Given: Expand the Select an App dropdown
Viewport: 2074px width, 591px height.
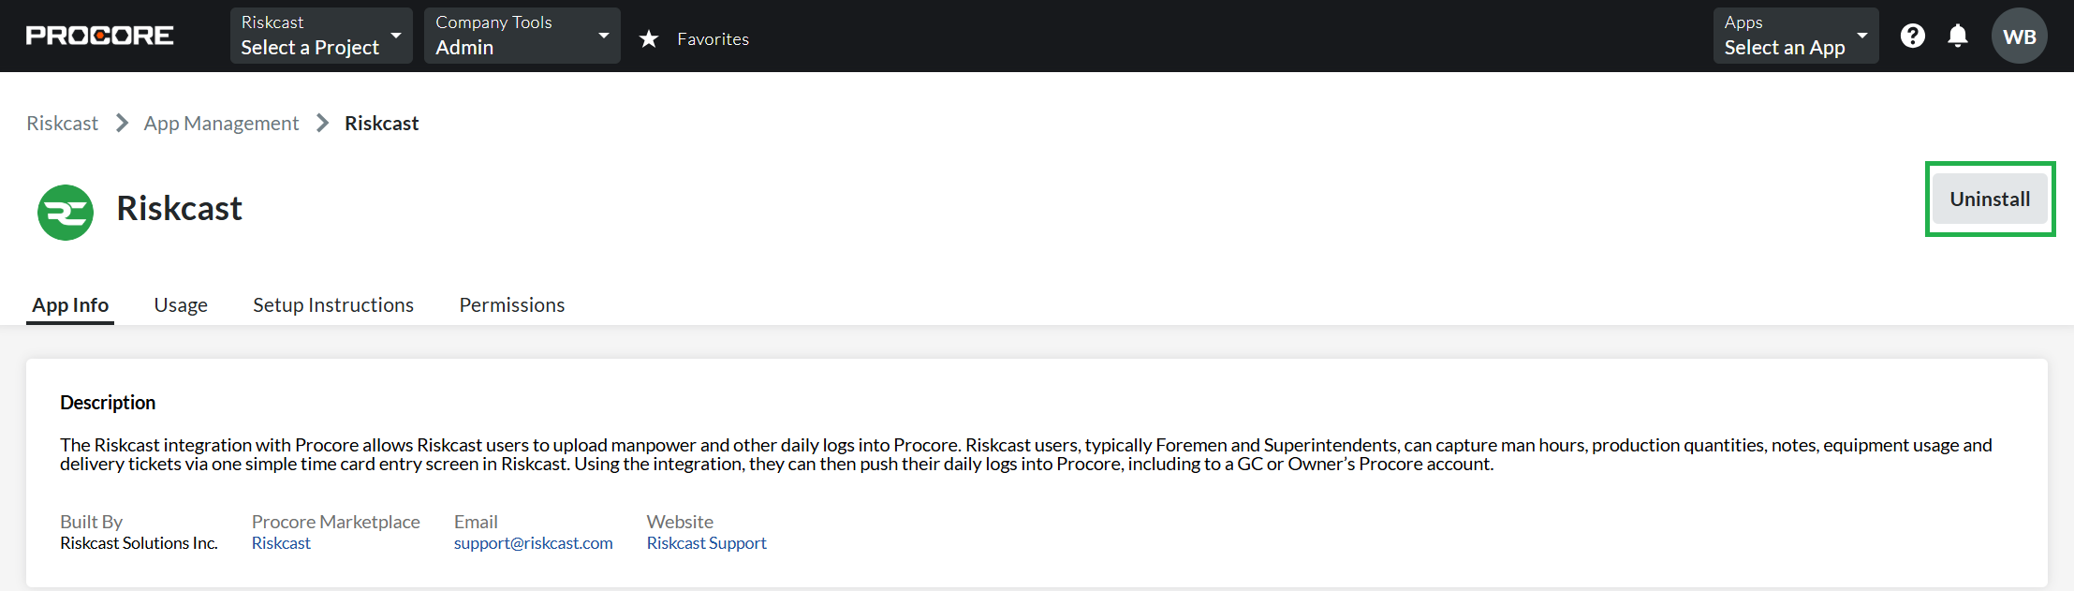Looking at the screenshot, I should point(1795,36).
